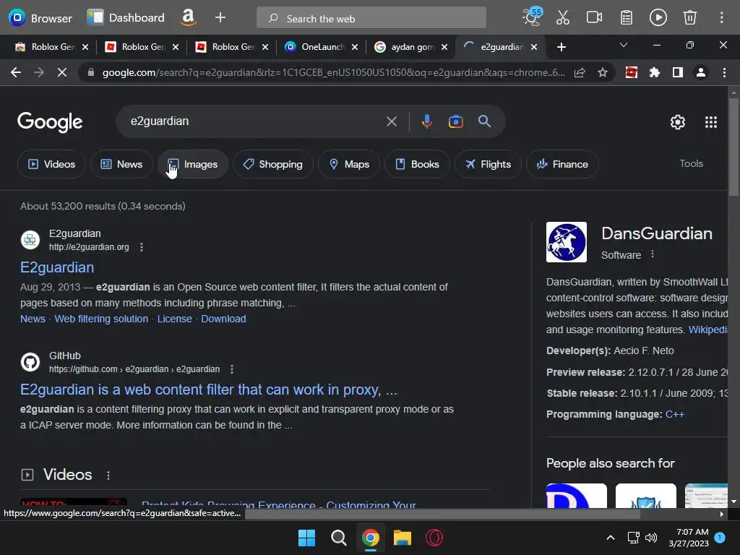
Task: Open the License sitelink
Action: [x=175, y=319]
